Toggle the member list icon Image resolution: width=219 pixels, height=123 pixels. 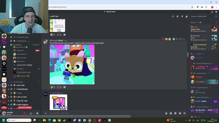click(187, 16)
